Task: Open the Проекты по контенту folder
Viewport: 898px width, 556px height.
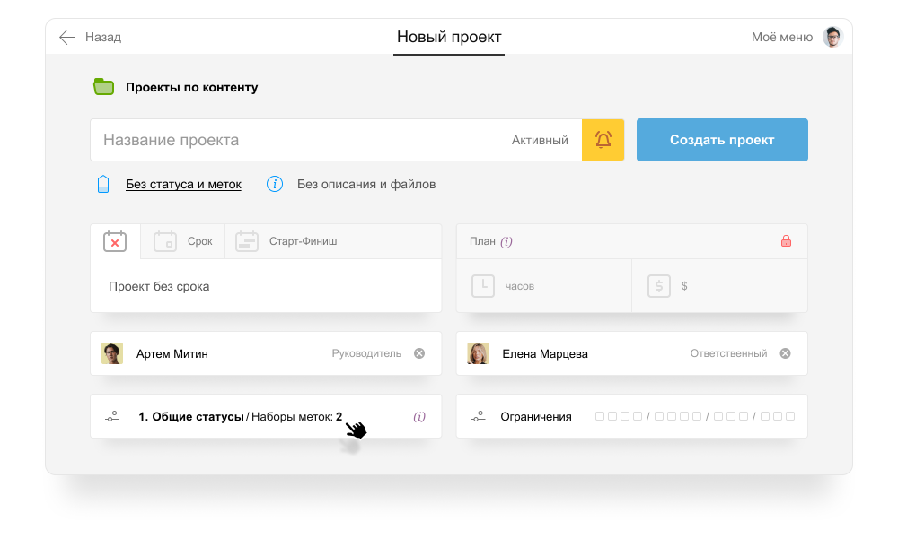Action: tap(192, 88)
